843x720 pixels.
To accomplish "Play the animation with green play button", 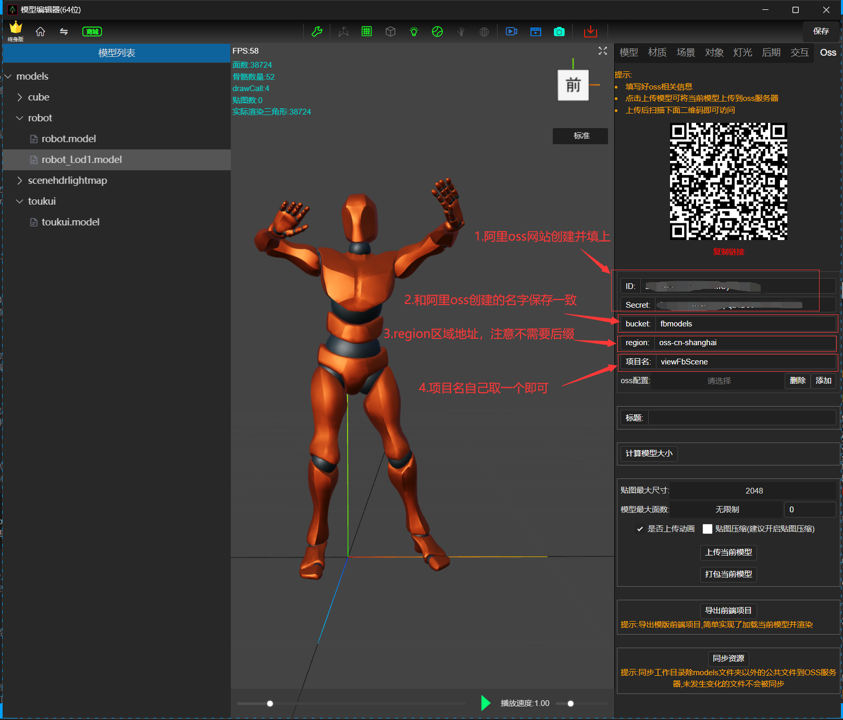I will [486, 703].
